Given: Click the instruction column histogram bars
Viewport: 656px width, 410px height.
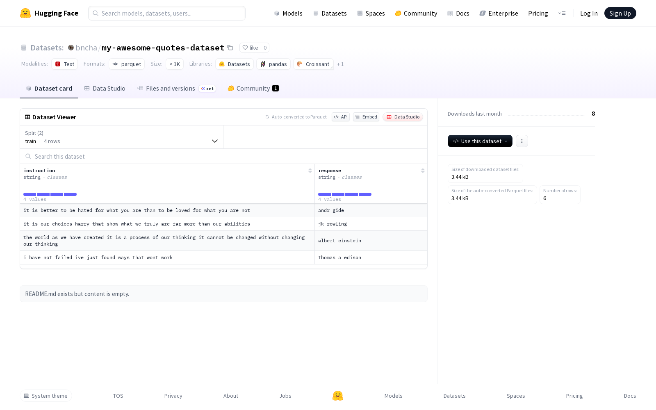Looking at the screenshot, I should [50, 194].
